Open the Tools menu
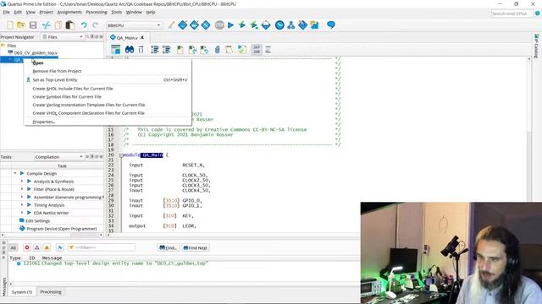The image size is (542, 304). click(117, 12)
